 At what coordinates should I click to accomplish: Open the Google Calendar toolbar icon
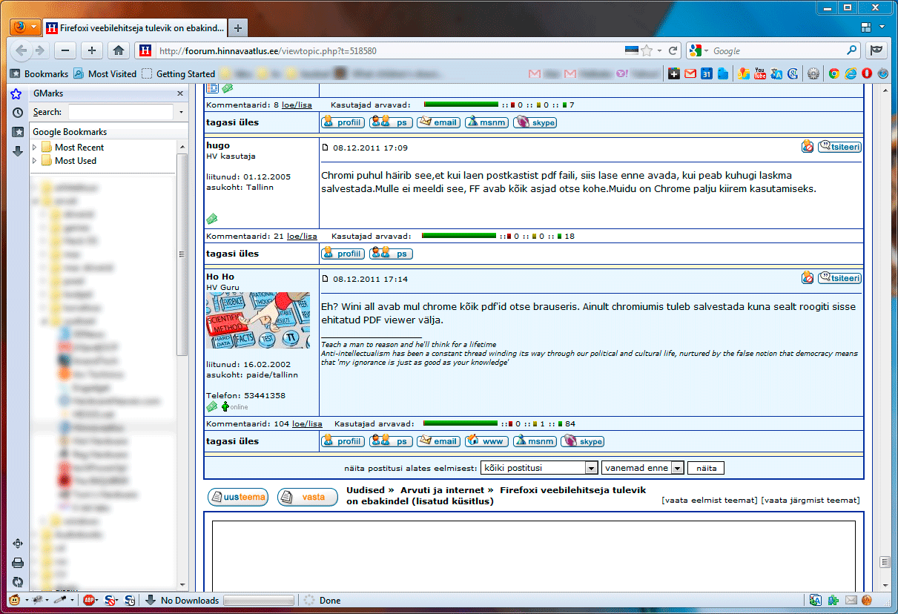point(707,73)
